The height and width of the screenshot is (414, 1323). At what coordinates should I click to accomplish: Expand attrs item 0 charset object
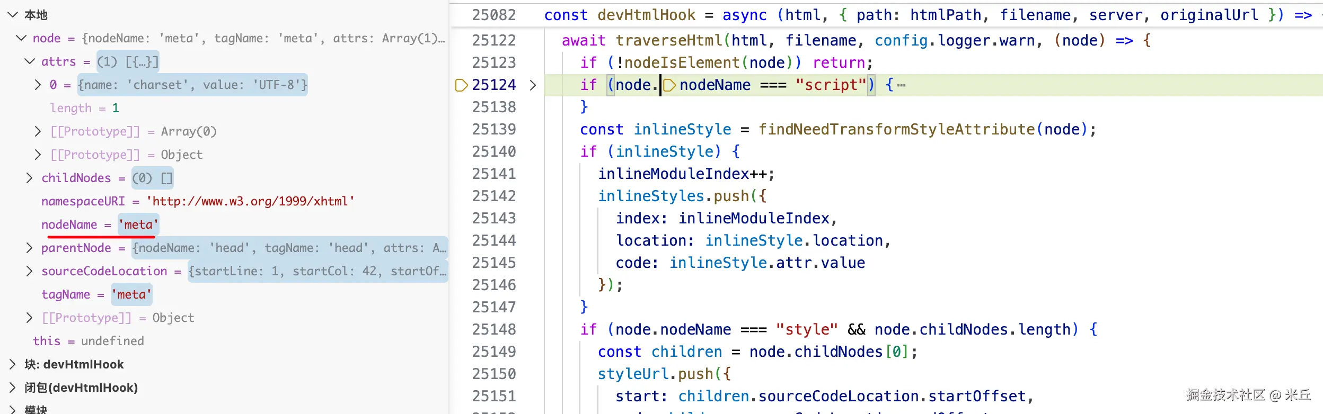click(38, 85)
